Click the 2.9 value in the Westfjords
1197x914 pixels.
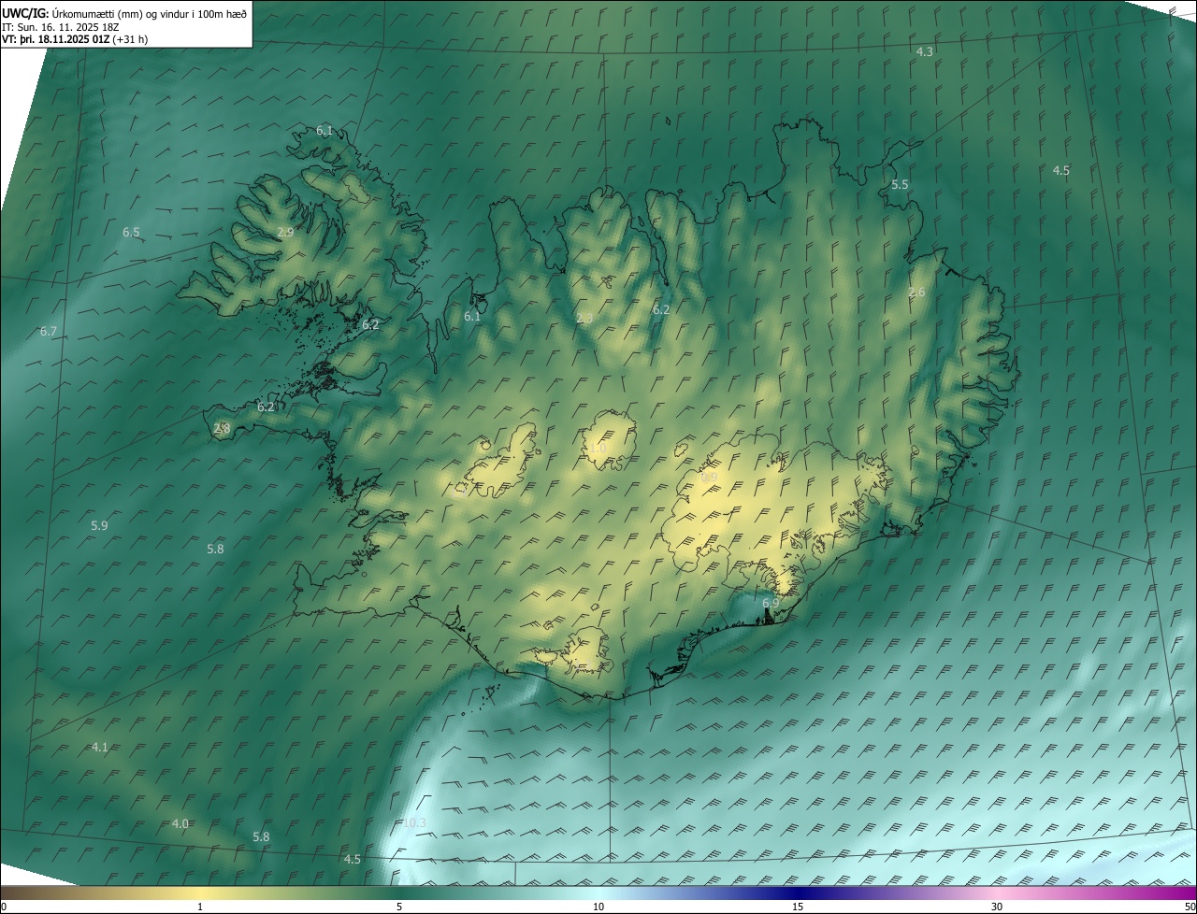point(285,232)
